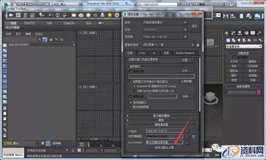Open the Create panel star icon
The width and height of the screenshot is (266, 160).
point(227,33)
